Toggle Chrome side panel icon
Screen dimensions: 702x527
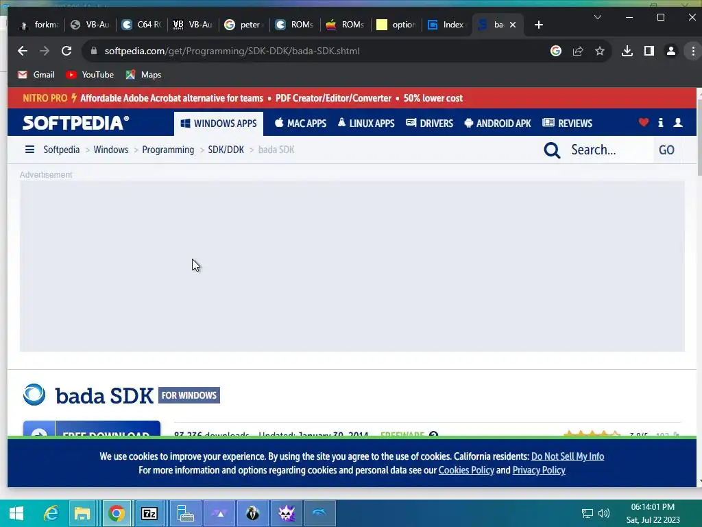(x=649, y=51)
